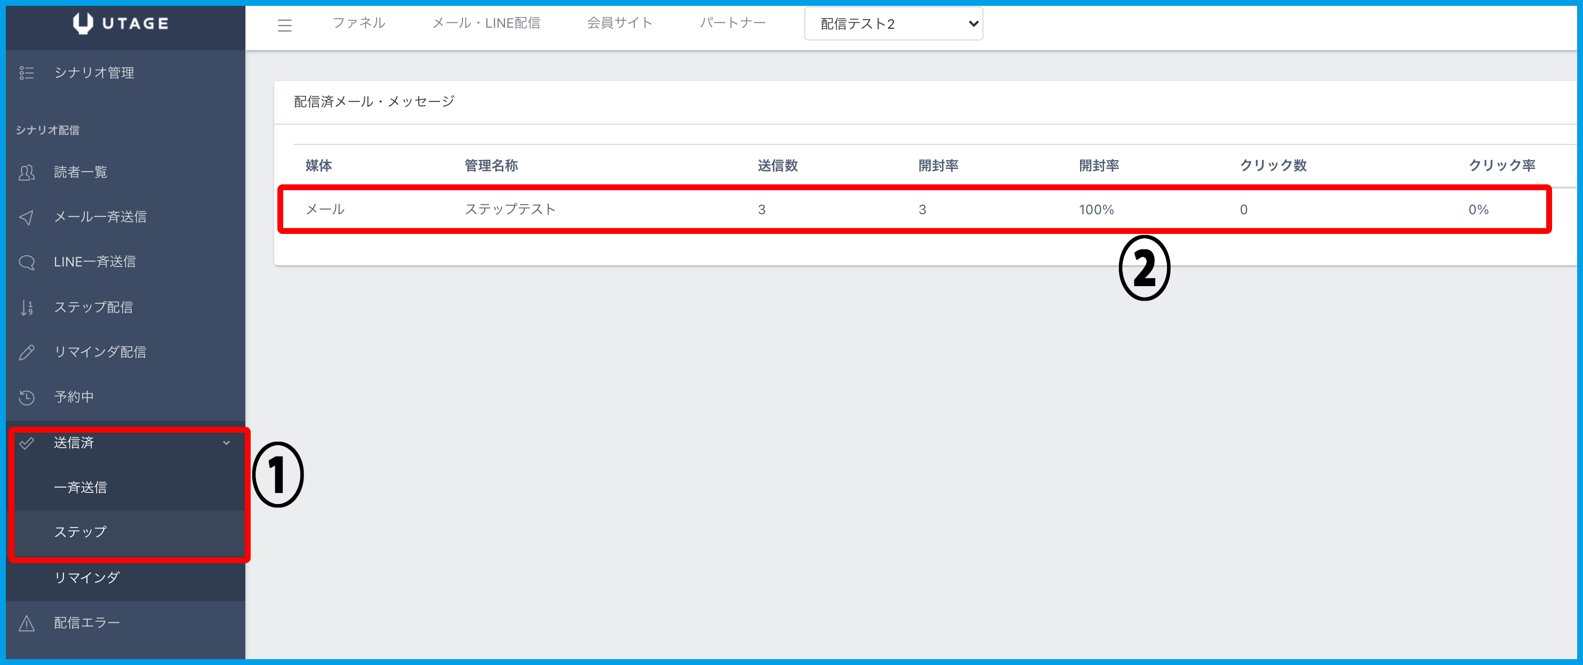Select リマインダ under 送信済 submenu
Viewport: 1583px width, 665px height.
[x=86, y=578]
